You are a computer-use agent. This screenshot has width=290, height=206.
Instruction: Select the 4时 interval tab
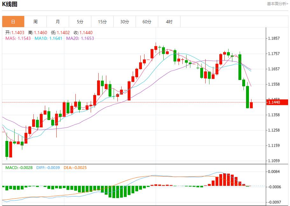coord(169,21)
